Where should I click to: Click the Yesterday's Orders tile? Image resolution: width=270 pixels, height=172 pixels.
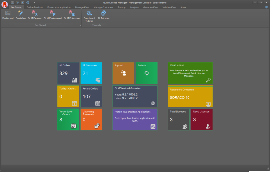click(x=68, y=120)
